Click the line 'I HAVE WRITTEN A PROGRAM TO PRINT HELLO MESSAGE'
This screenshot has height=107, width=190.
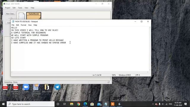(37, 40)
